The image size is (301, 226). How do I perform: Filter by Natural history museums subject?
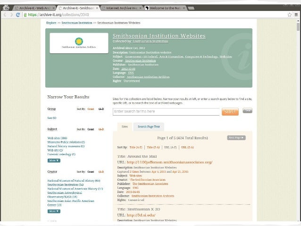tap(66, 146)
